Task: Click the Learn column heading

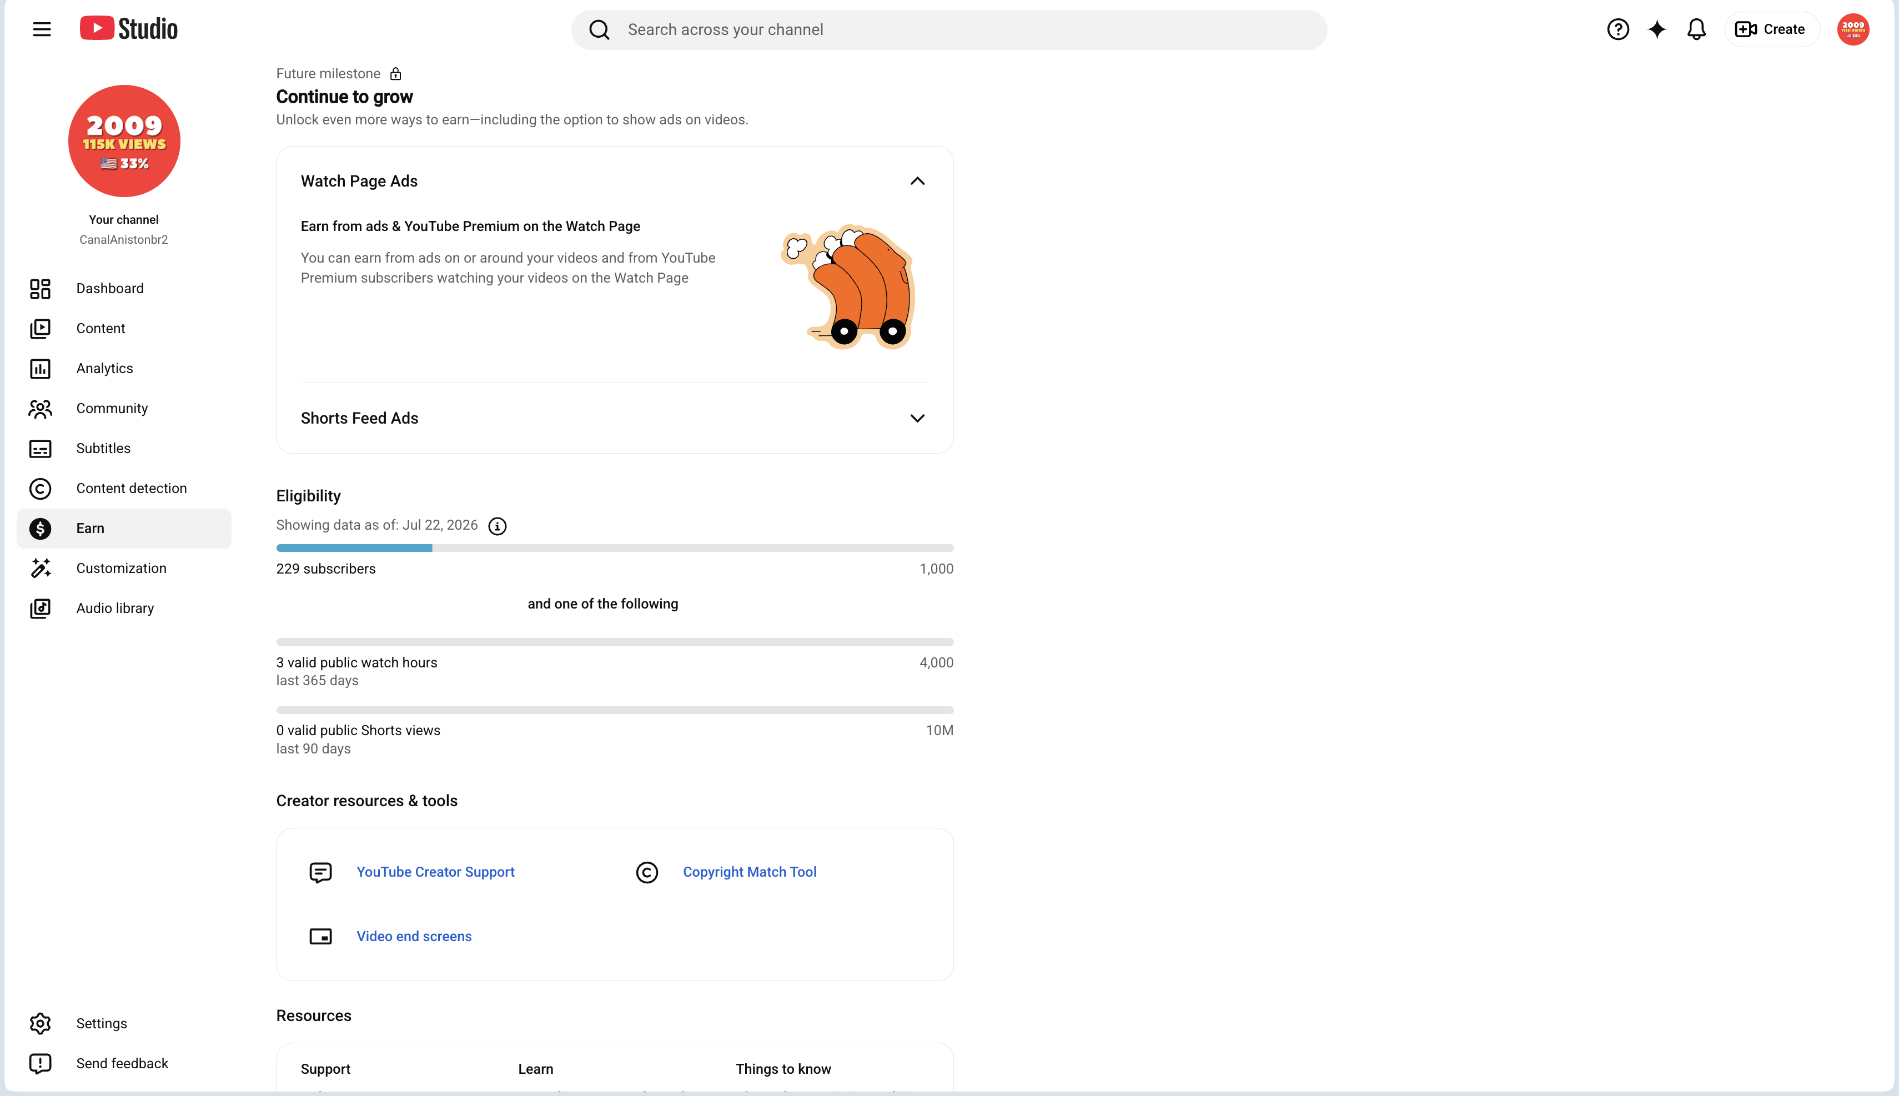Action: 536,1069
